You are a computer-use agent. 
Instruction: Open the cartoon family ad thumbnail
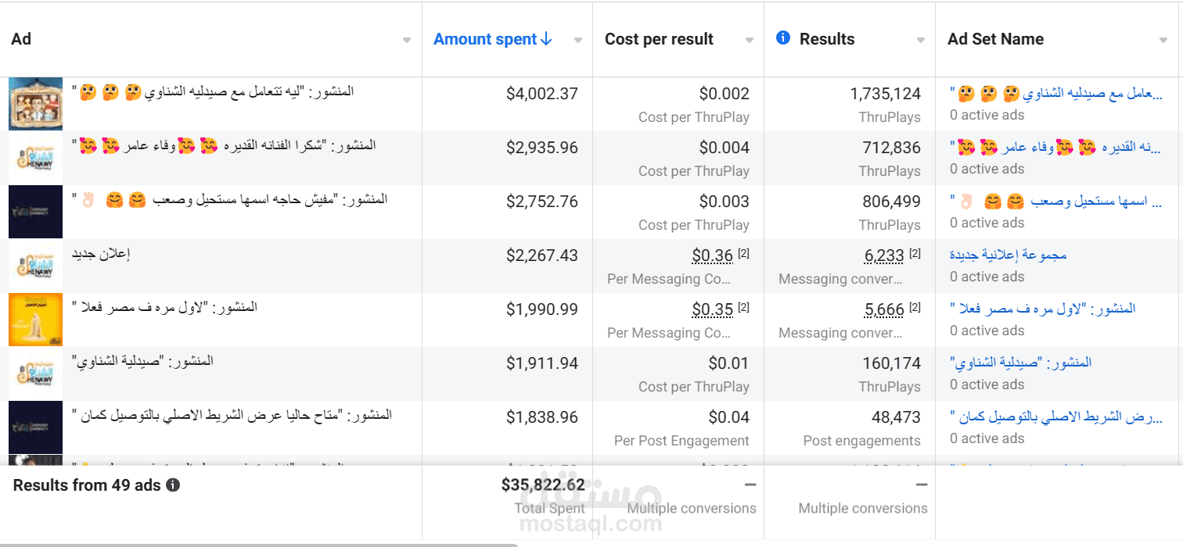(x=35, y=104)
